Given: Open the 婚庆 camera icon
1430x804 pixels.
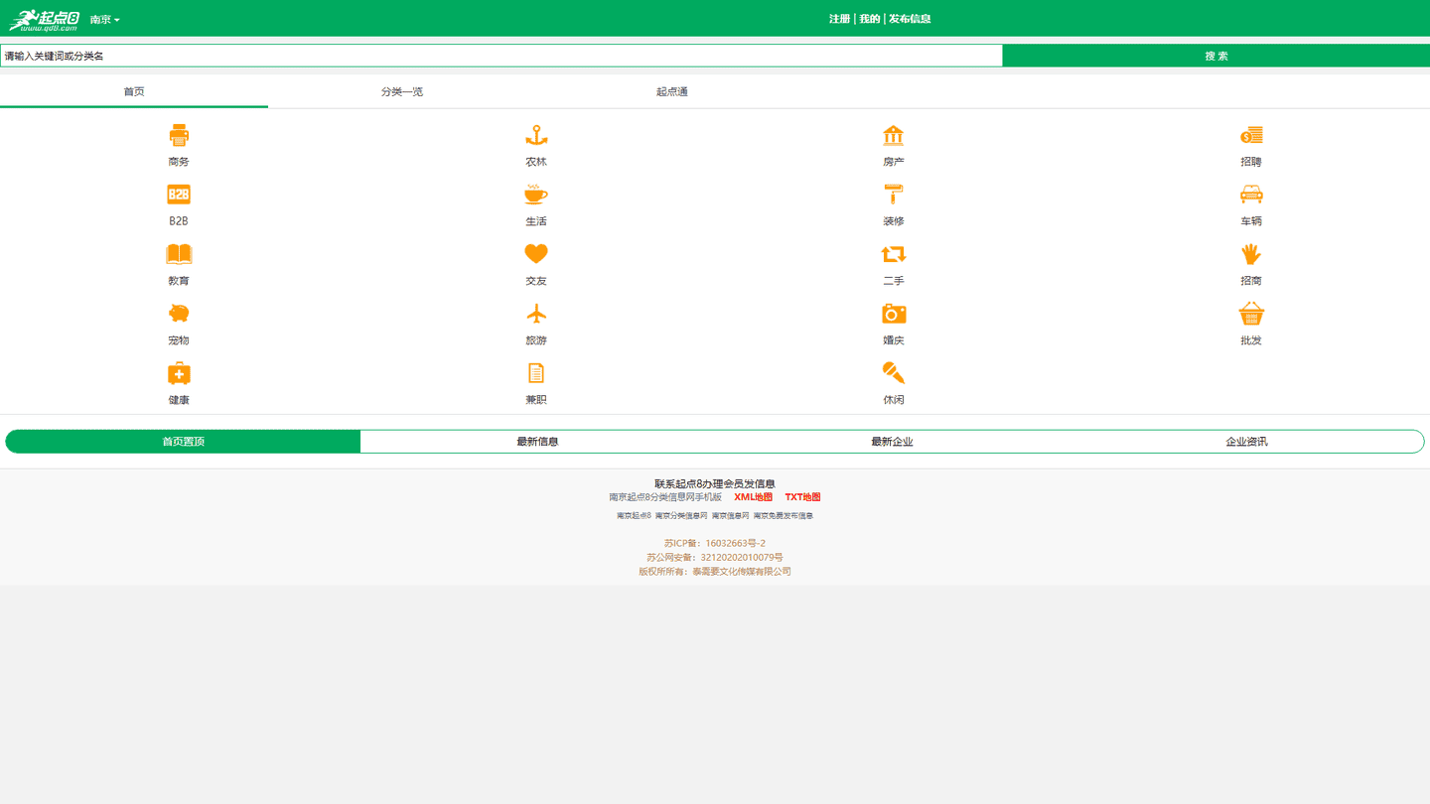Looking at the screenshot, I should pyautogui.click(x=894, y=314).
